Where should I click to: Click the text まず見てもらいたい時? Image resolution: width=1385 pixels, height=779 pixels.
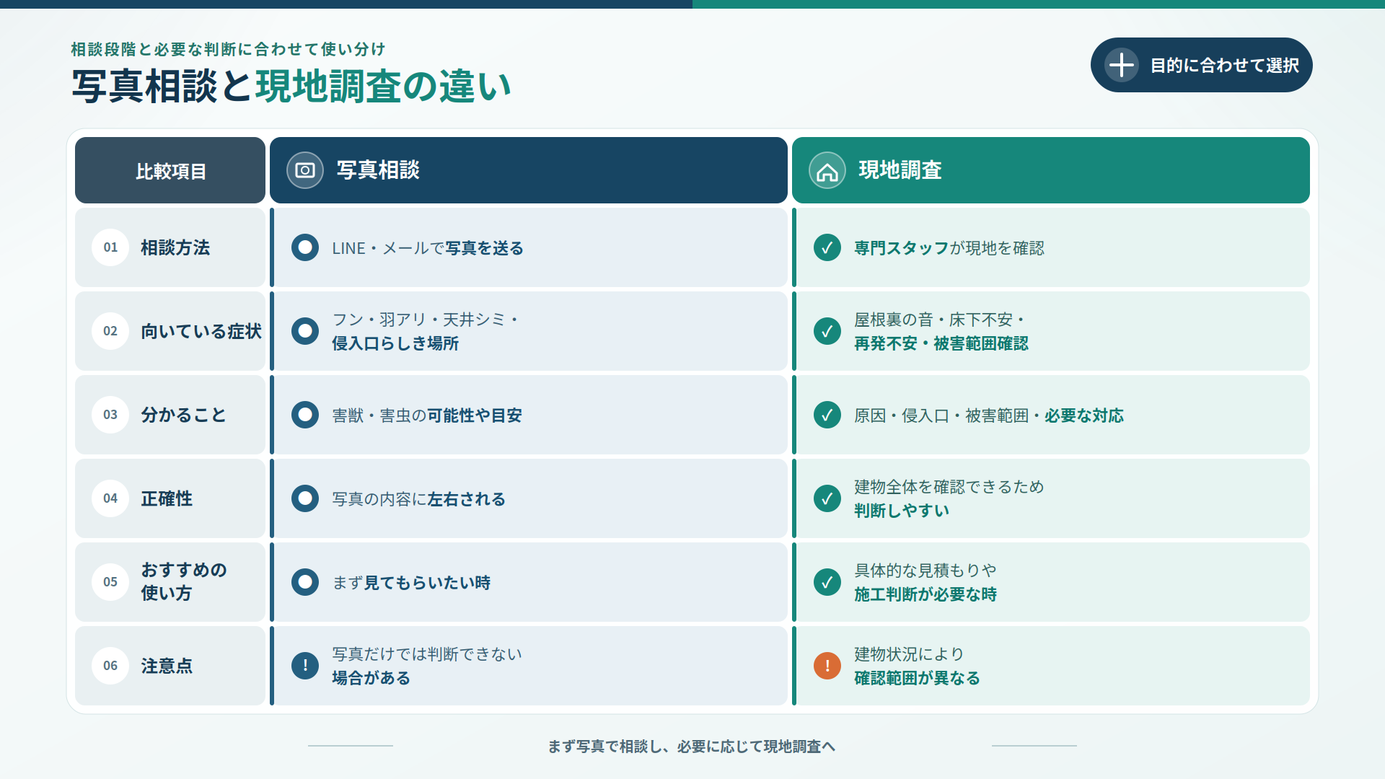tap(411, 583)
